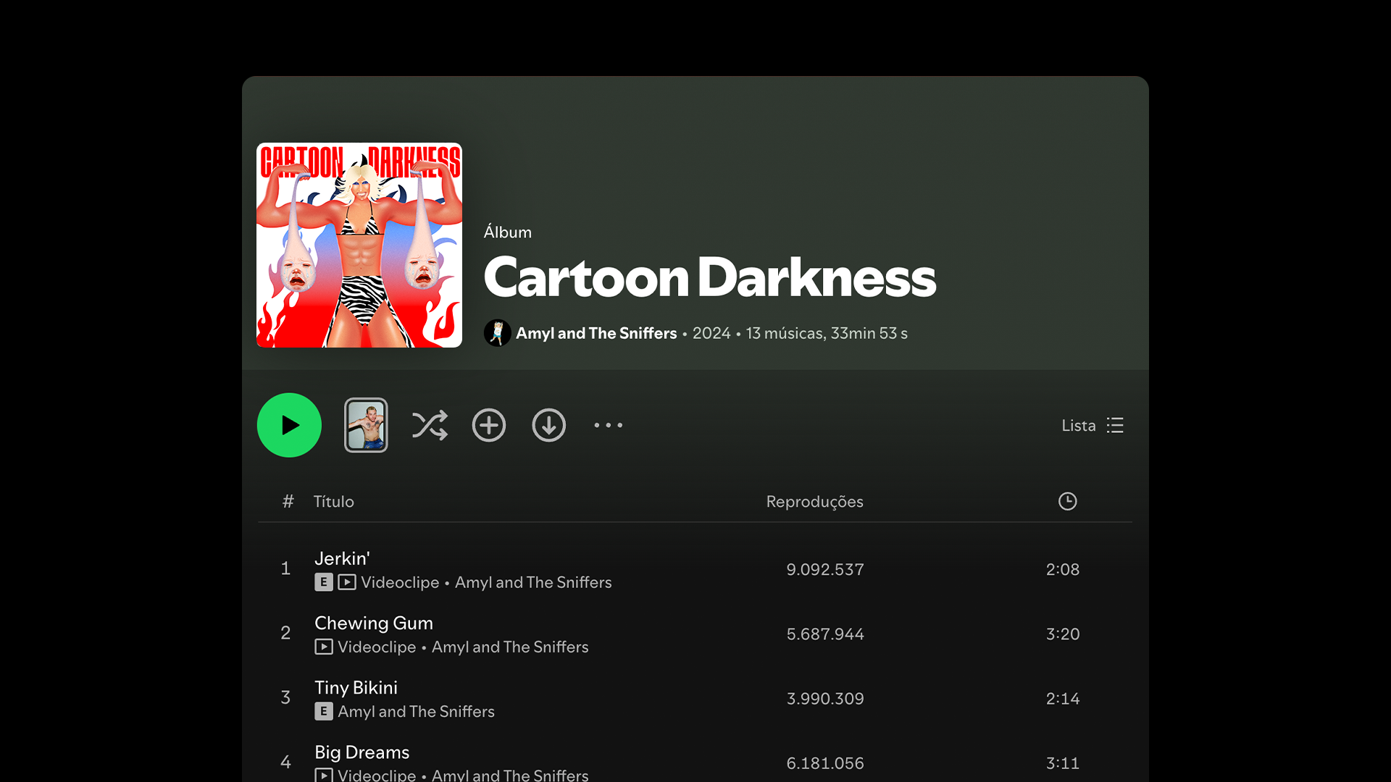Click the duration 2:14
This screenshot has height=782, width=1391.
coord(1063,699)
